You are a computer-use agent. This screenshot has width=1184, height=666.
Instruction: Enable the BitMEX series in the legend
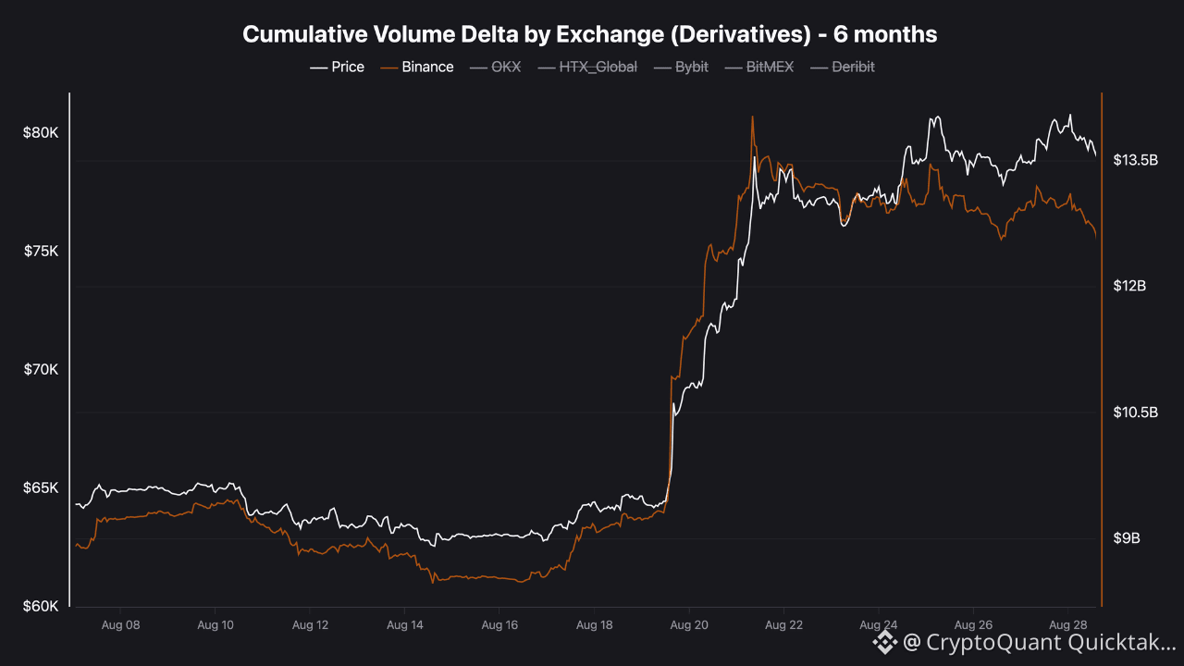(x=758, y=67)
